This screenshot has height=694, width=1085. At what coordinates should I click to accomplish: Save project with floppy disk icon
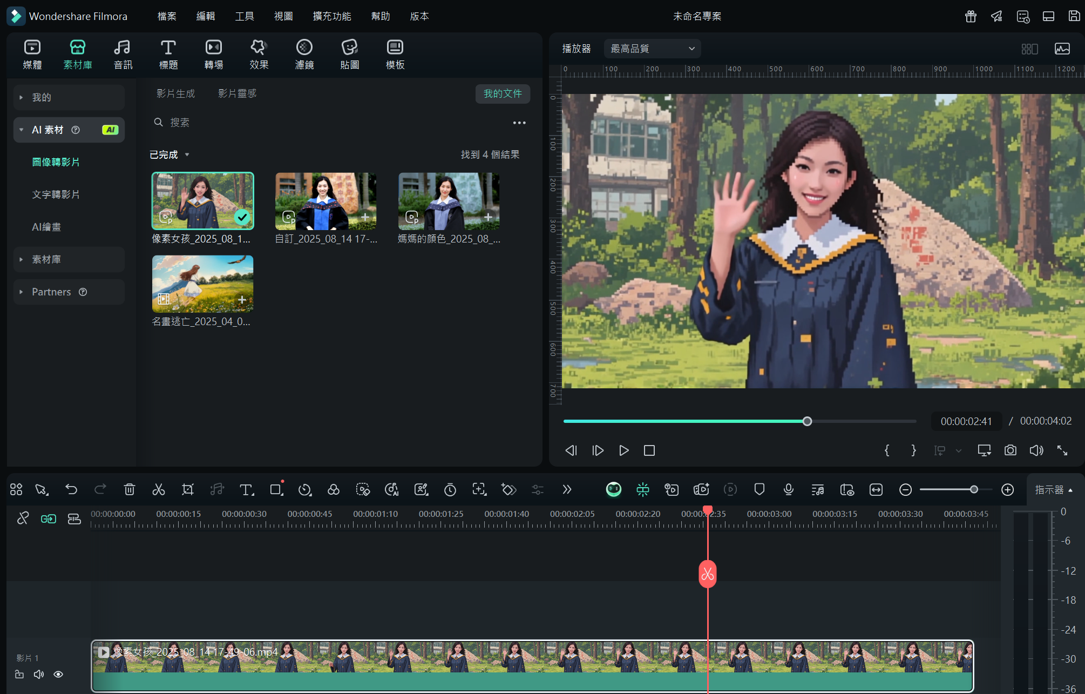pos(1074,16)
